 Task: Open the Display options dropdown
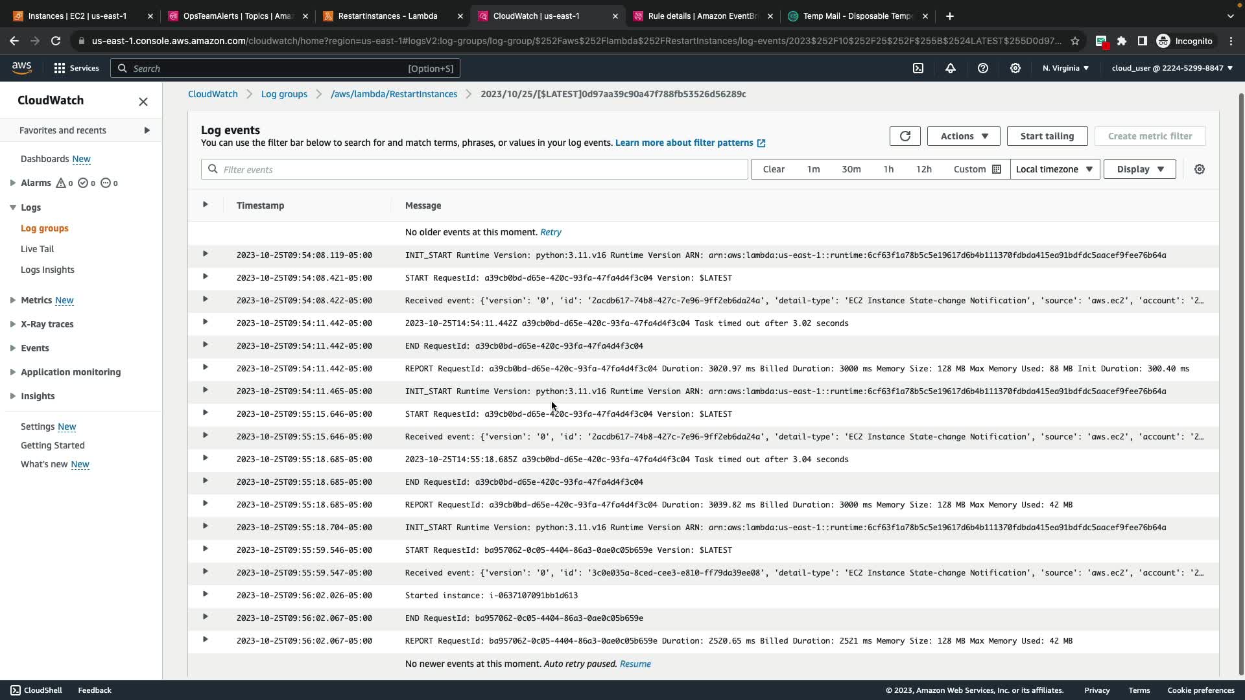pyautogui.click(x=1139, y=169)
